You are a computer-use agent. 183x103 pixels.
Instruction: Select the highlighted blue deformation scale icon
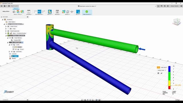39,11
